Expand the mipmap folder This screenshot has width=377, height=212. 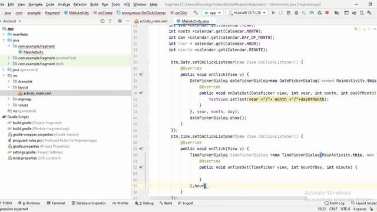click(9, 99)
